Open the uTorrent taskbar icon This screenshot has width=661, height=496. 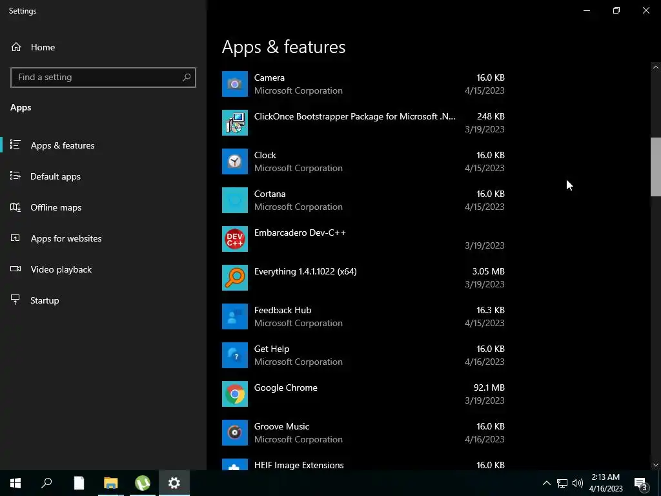click(x=143, y=483)
